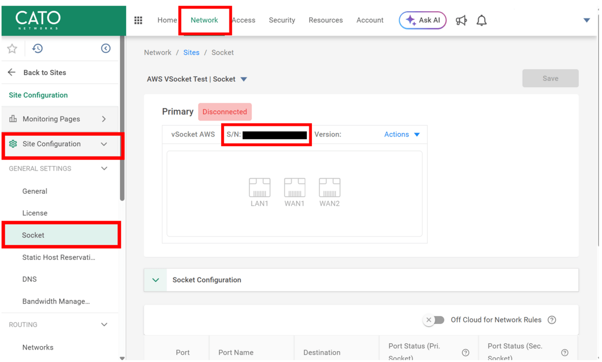The image size is (602, 362).
Task: Click the favorites star icon
Action: pyautogui.click(x=12, y=48)
